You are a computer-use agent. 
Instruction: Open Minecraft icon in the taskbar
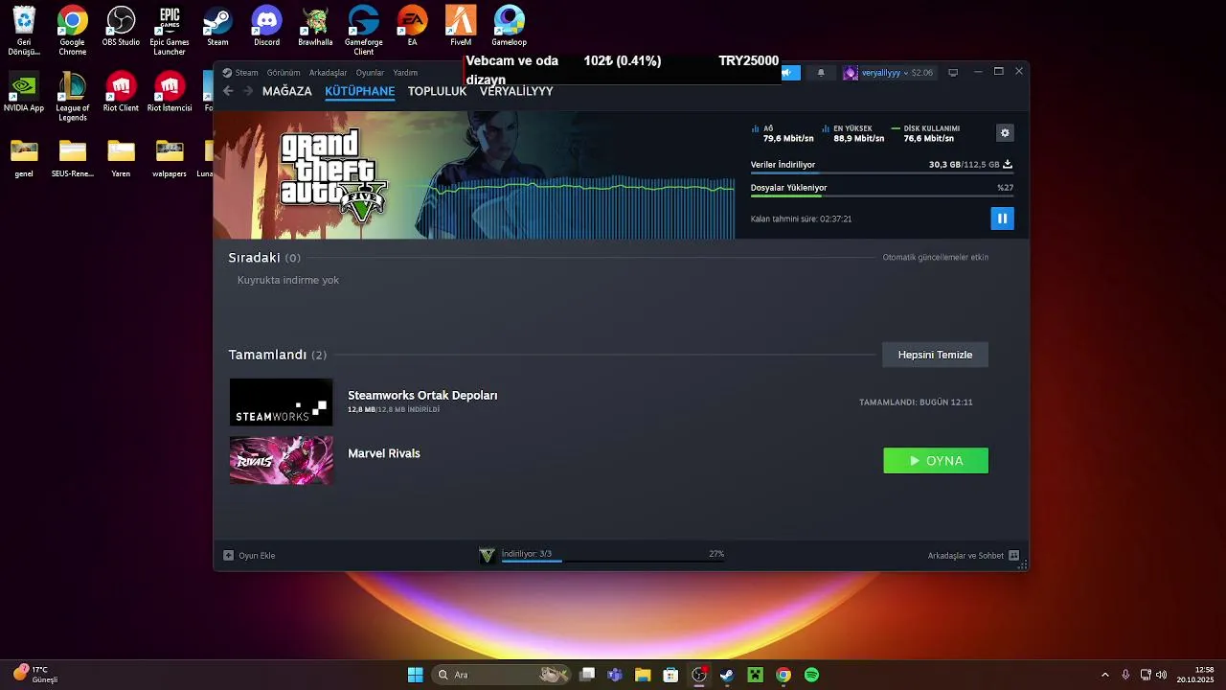755,675
